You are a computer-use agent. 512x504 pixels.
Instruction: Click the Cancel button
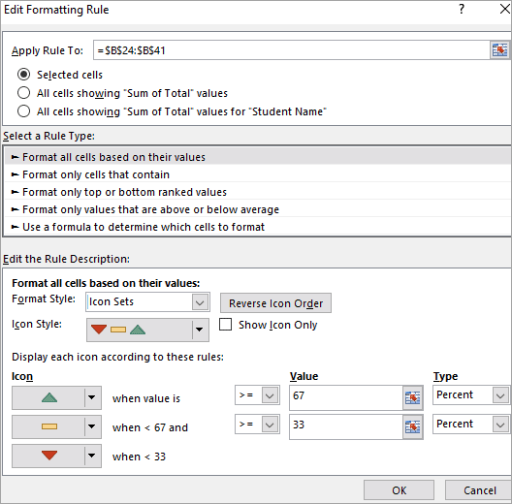click(479, 490)
